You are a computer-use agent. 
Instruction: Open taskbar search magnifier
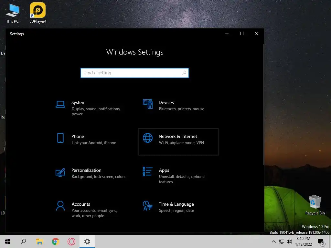click(23, 242)
